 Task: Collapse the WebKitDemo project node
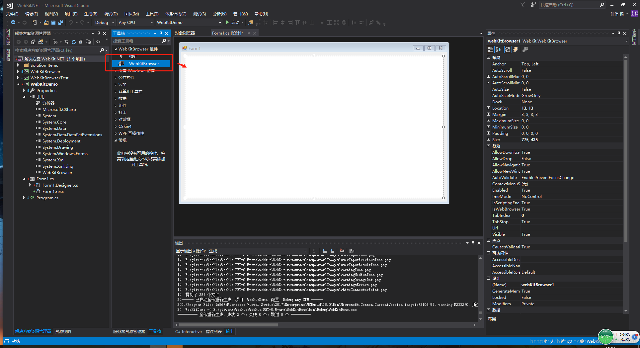click(18, 84)
